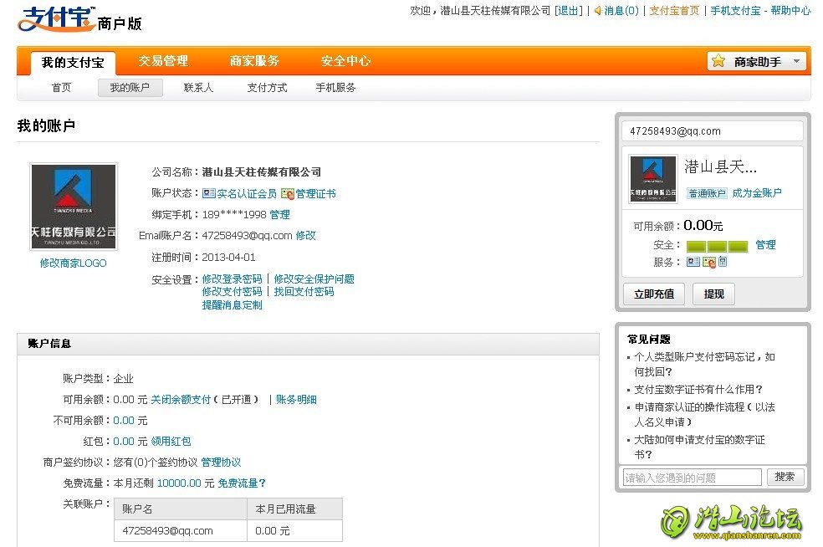Click the 退出 logout link
Image resolution: width=823 pixels, height=547 pixels.
point(569,11)
